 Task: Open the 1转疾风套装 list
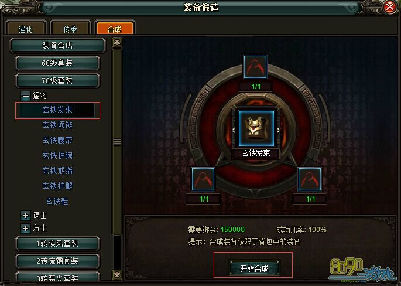(57, 243)
